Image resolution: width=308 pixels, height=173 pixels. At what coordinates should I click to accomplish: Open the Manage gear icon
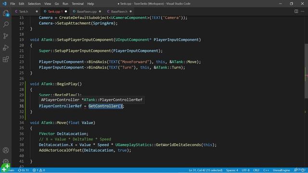6,161
